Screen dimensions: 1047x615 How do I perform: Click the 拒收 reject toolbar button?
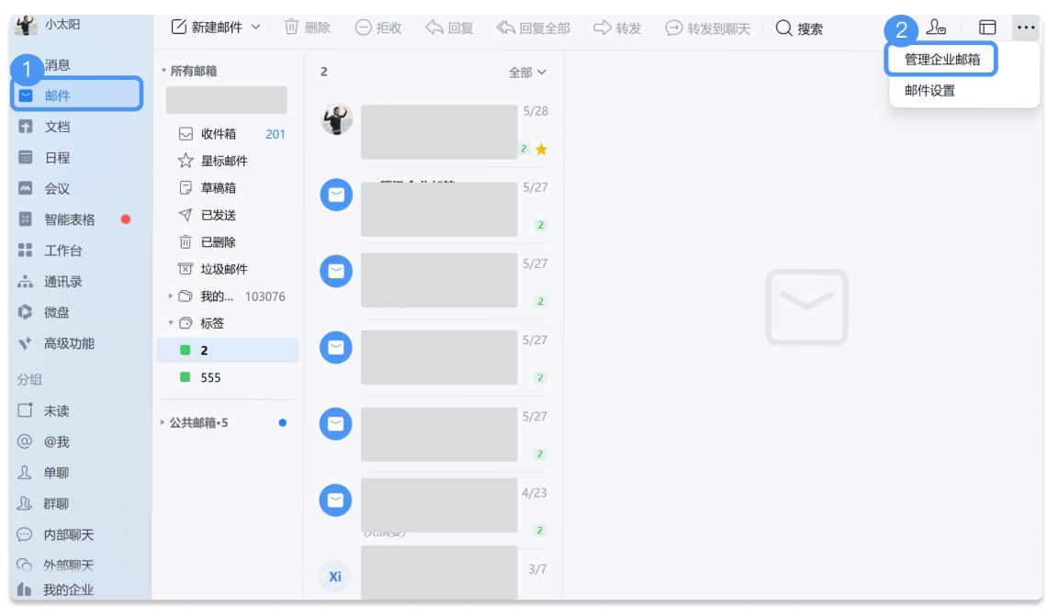coord(378,28)
